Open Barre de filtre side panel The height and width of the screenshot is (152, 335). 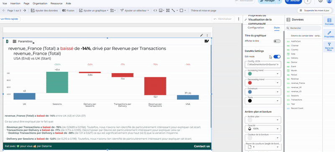329,47
